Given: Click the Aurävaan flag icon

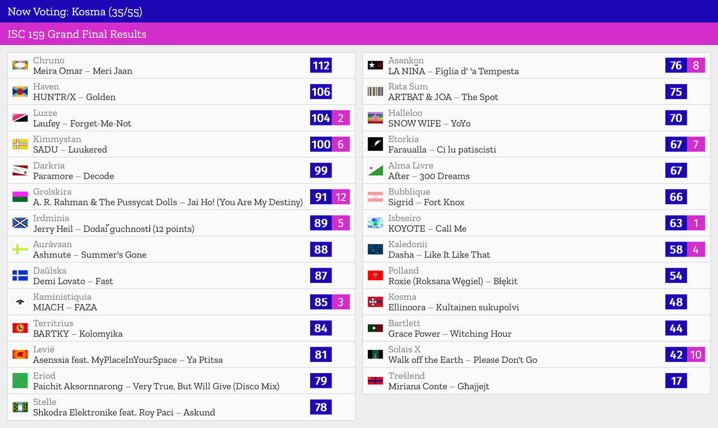Looking at the screenshot, I should point(20,249).
